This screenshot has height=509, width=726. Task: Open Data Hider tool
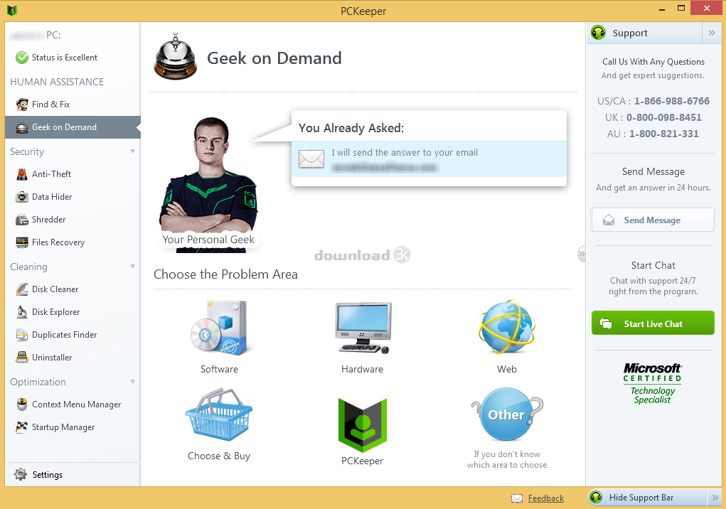click(x=73, y=197)
